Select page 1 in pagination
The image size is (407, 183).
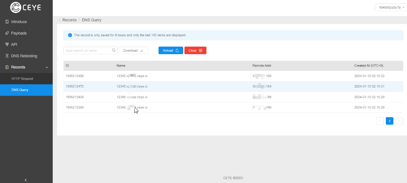(x=389, y=121)
